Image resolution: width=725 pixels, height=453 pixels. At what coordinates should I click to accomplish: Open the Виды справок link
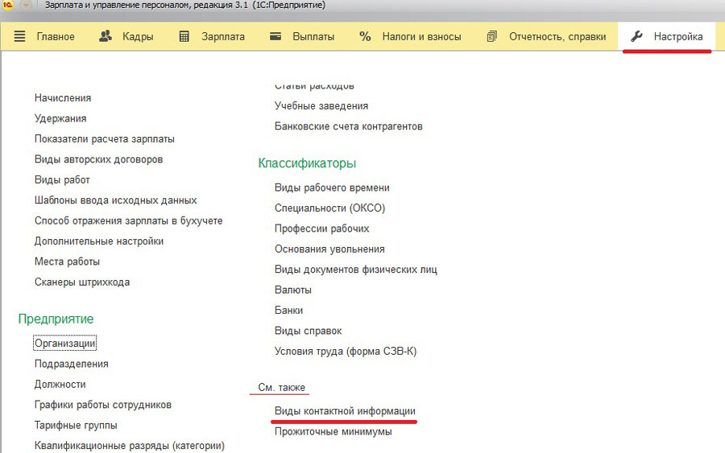click(x=309, y=331)
